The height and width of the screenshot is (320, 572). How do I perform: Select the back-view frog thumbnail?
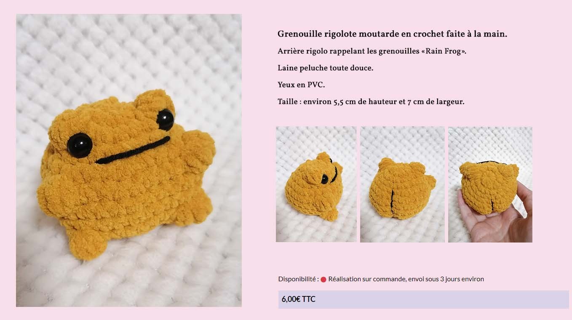tap(402, 184)
